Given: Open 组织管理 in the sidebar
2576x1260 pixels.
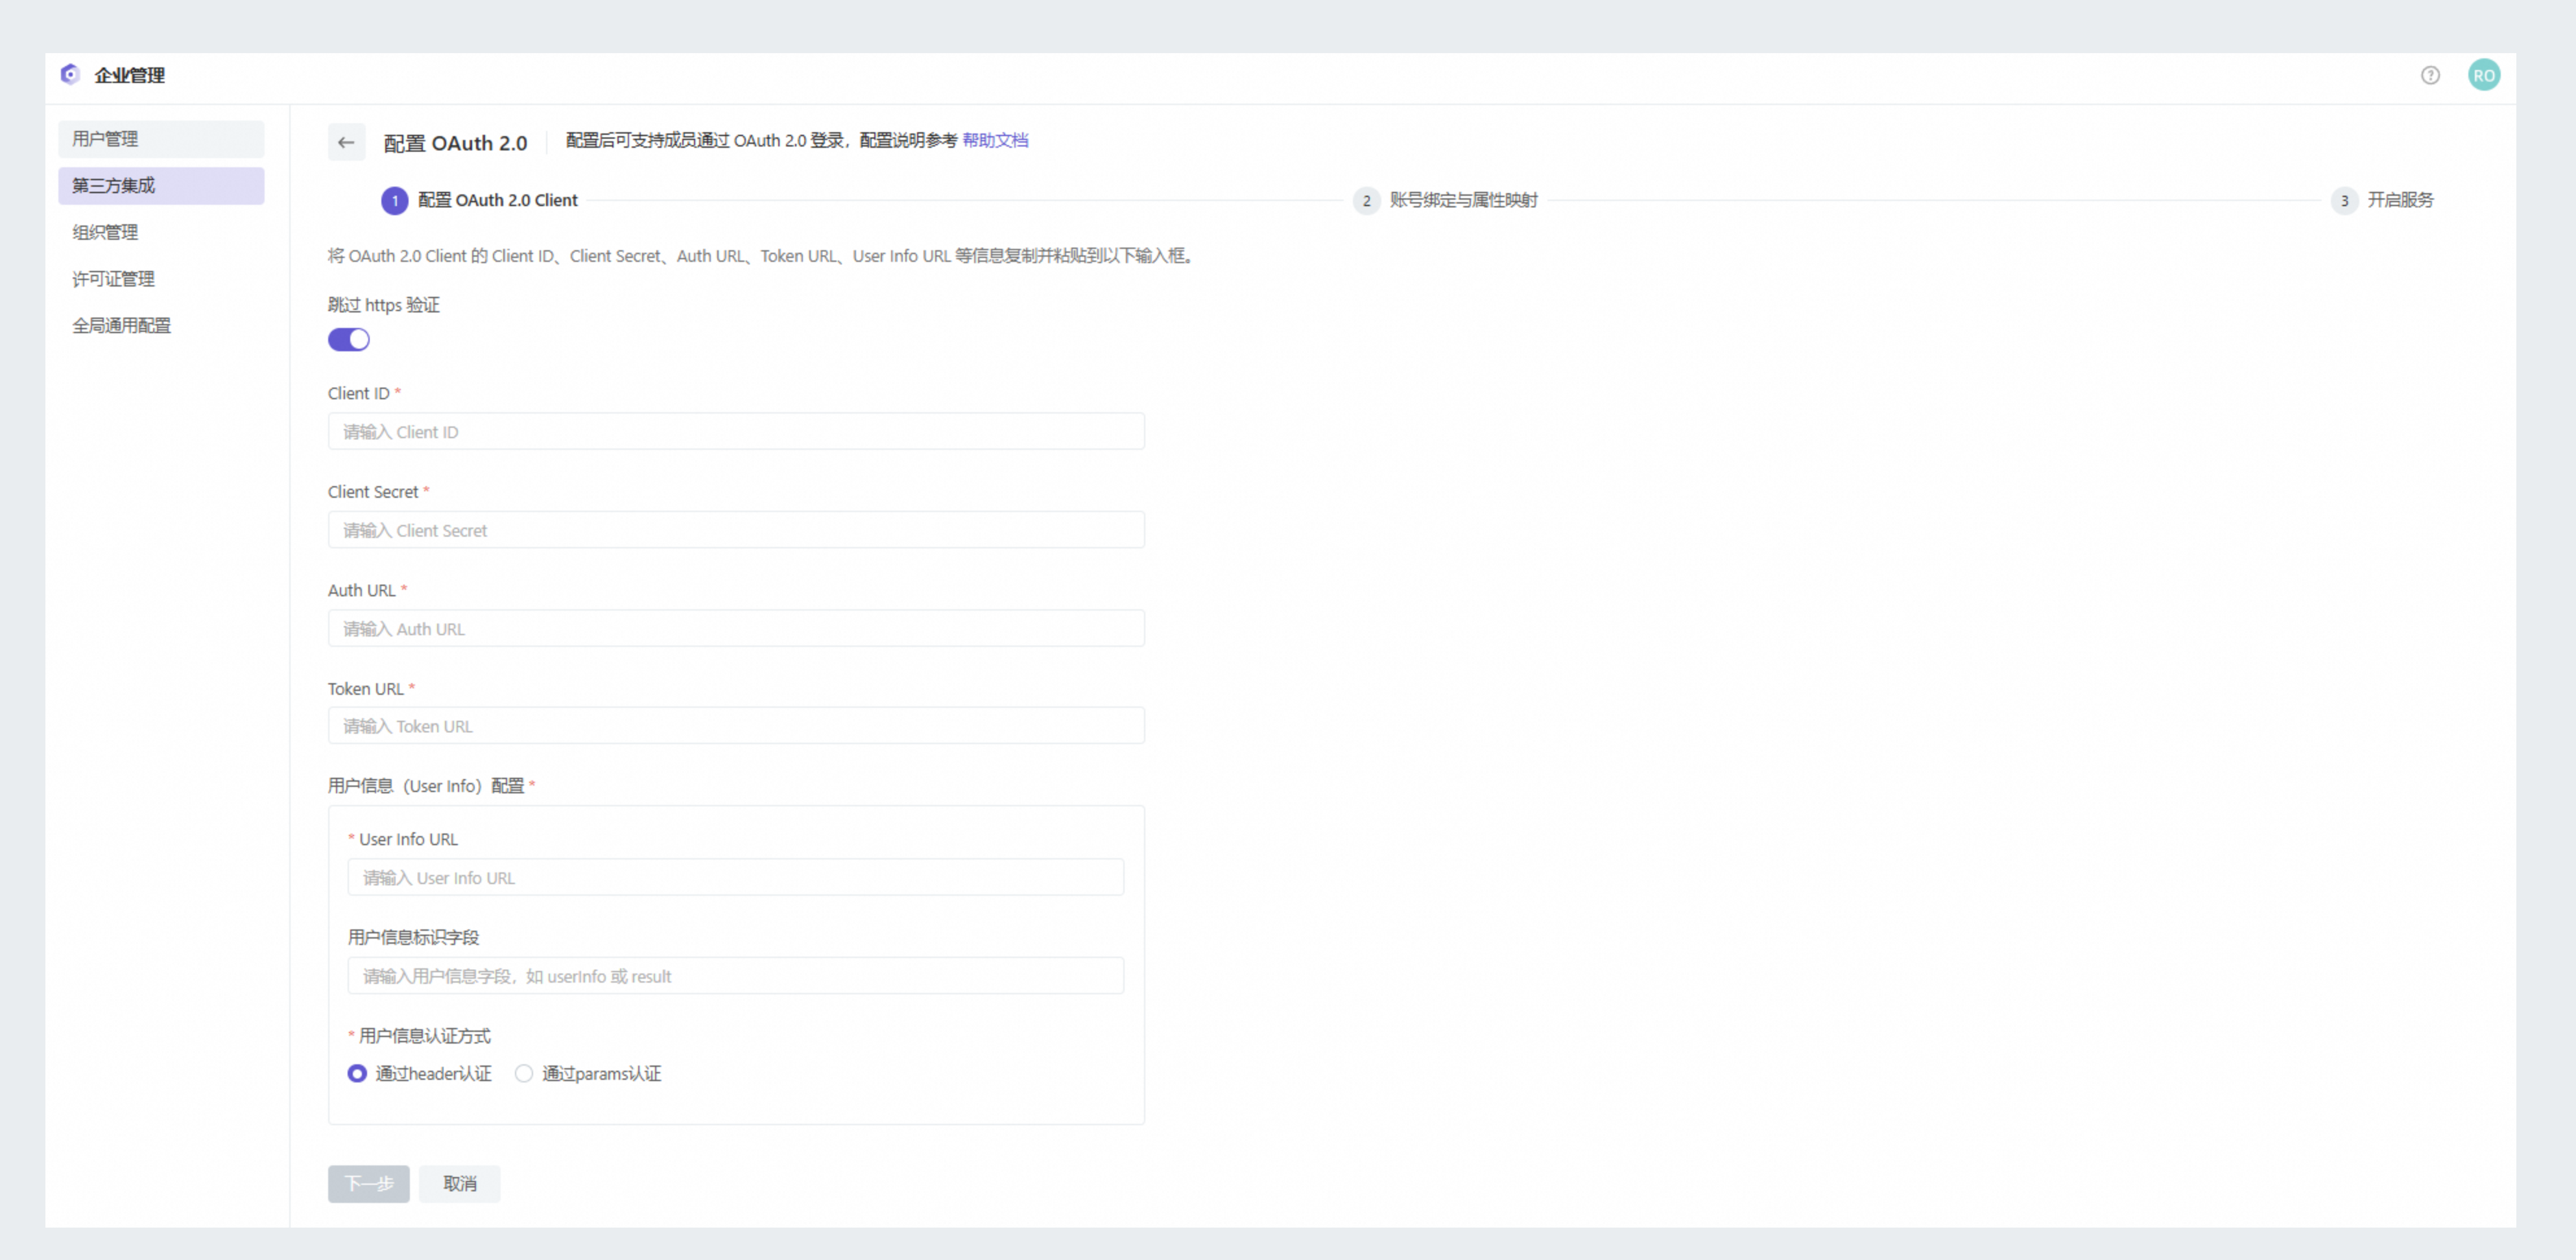Looking at the screenshot, I should (x=161, y=233).
